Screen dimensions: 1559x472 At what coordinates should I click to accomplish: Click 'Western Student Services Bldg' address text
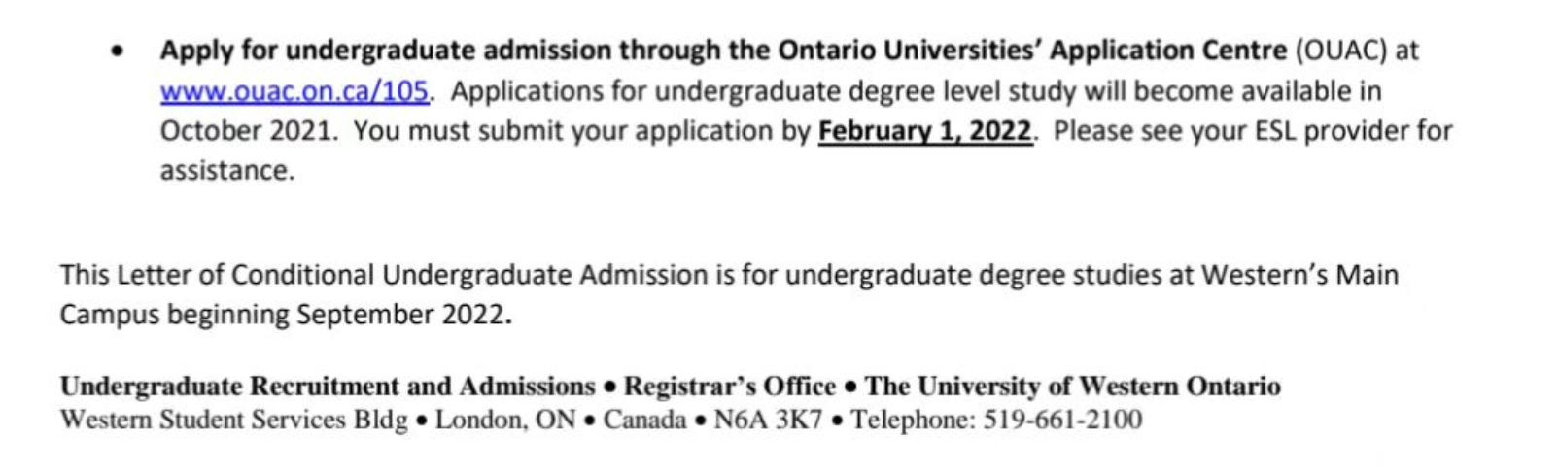pyautogui.click(x=233, y=420)
